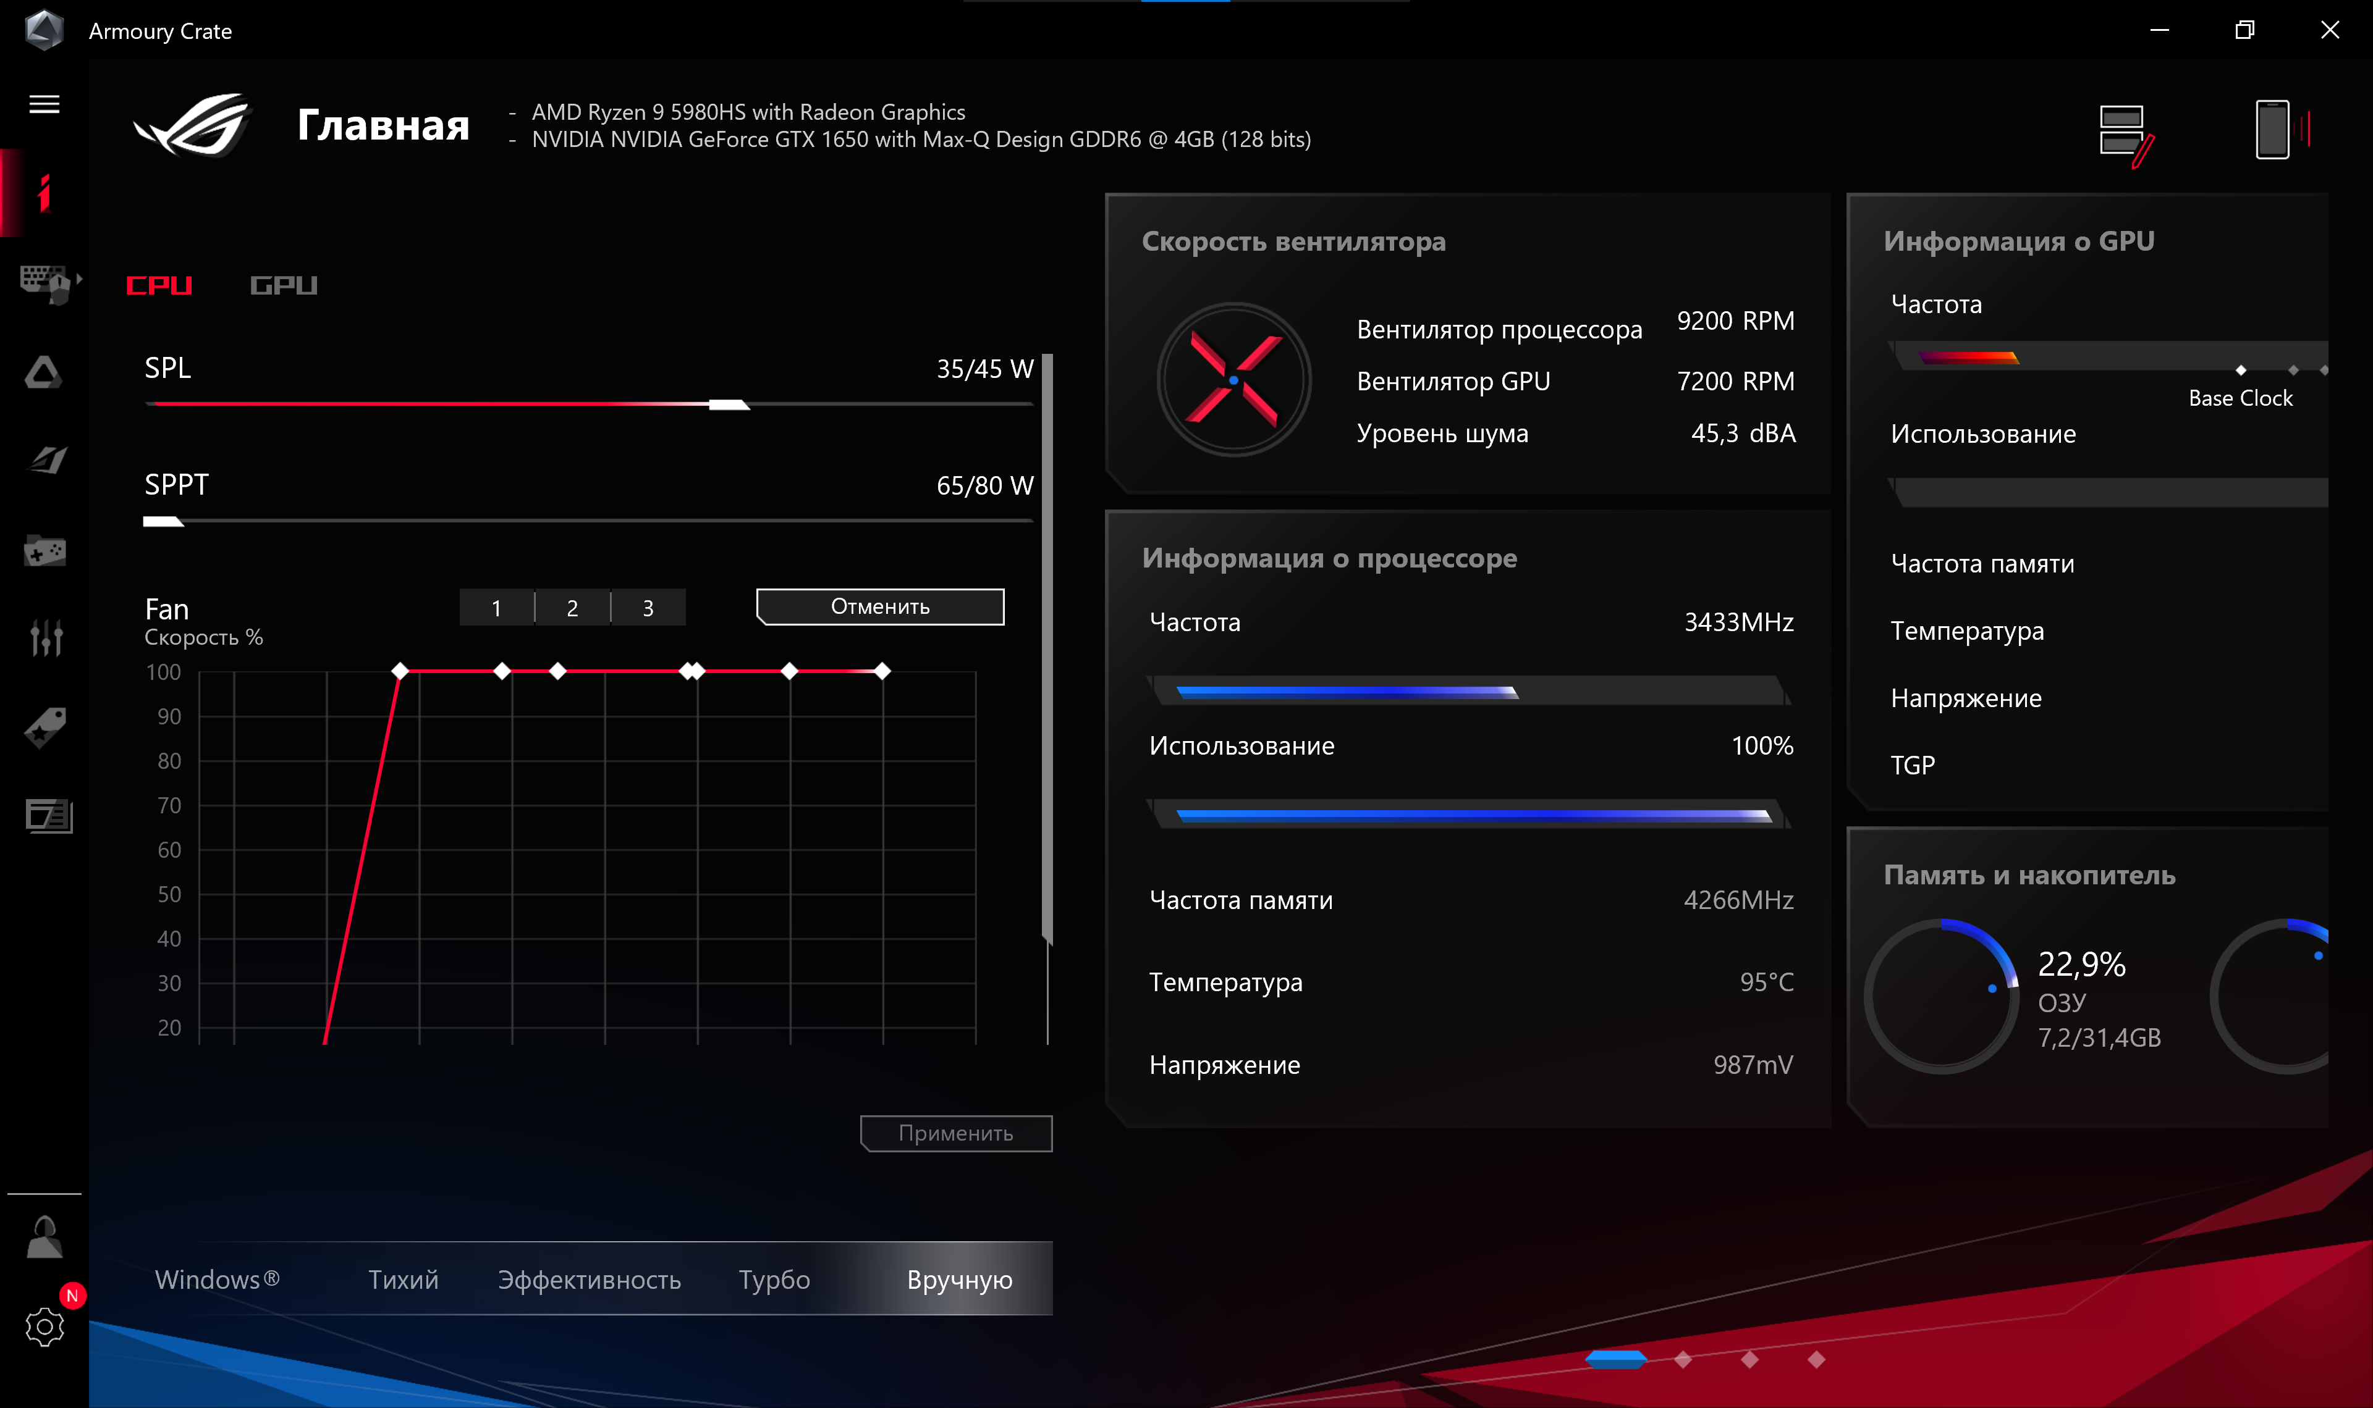
Task: Go to the second dashboard page indicator
Action: coord(1683,1360)
